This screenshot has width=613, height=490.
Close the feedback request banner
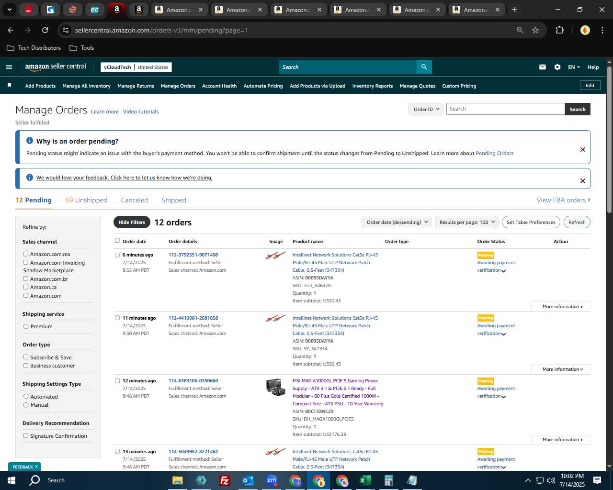(x=583, y=181)
